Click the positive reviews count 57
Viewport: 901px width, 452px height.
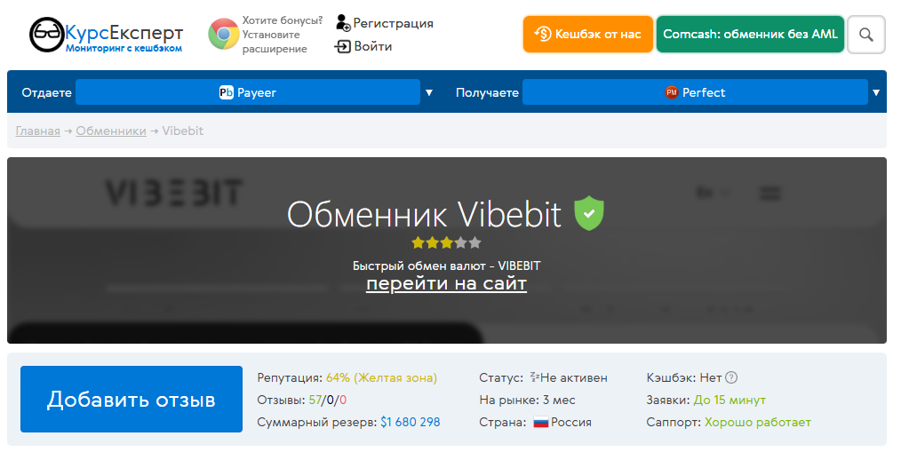point(315,400)
